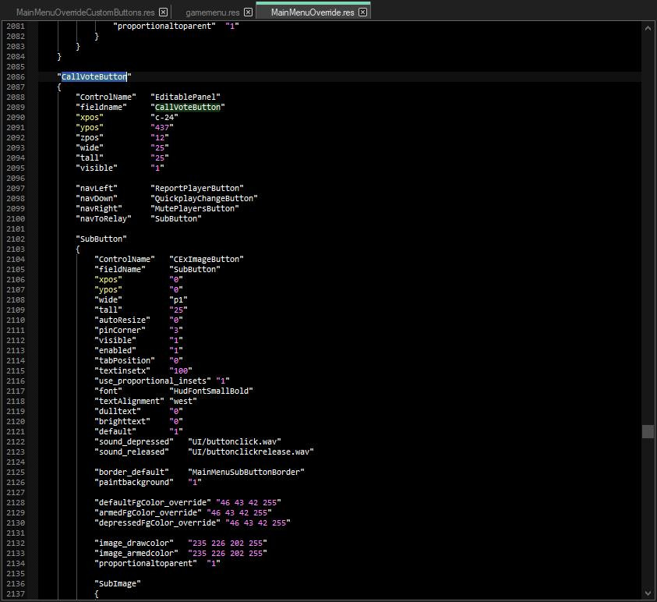The image size is (657, 602).
Task: Close the MainMenuOverrideCustomButtons.res tab
Action: point(163,12)
